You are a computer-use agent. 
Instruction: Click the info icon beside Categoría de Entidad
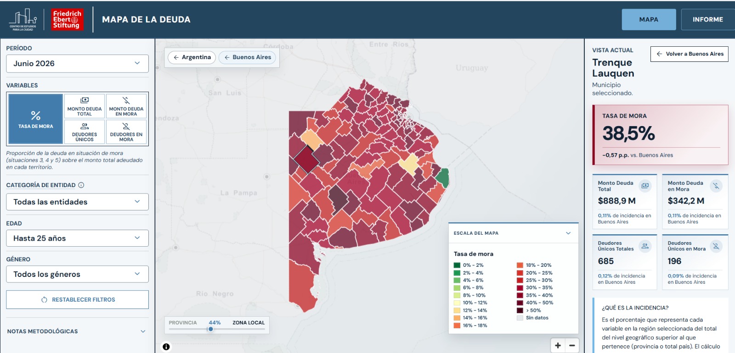(81, 185)
